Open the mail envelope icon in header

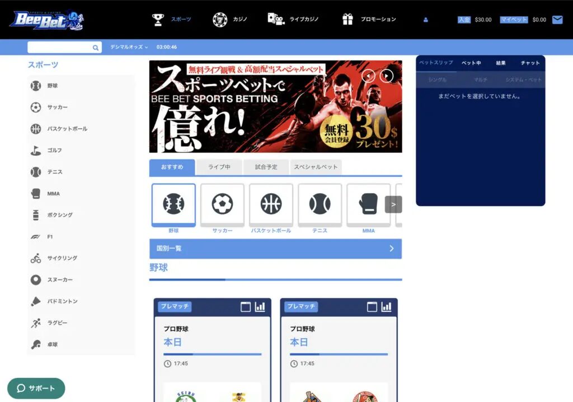point(557,20)
